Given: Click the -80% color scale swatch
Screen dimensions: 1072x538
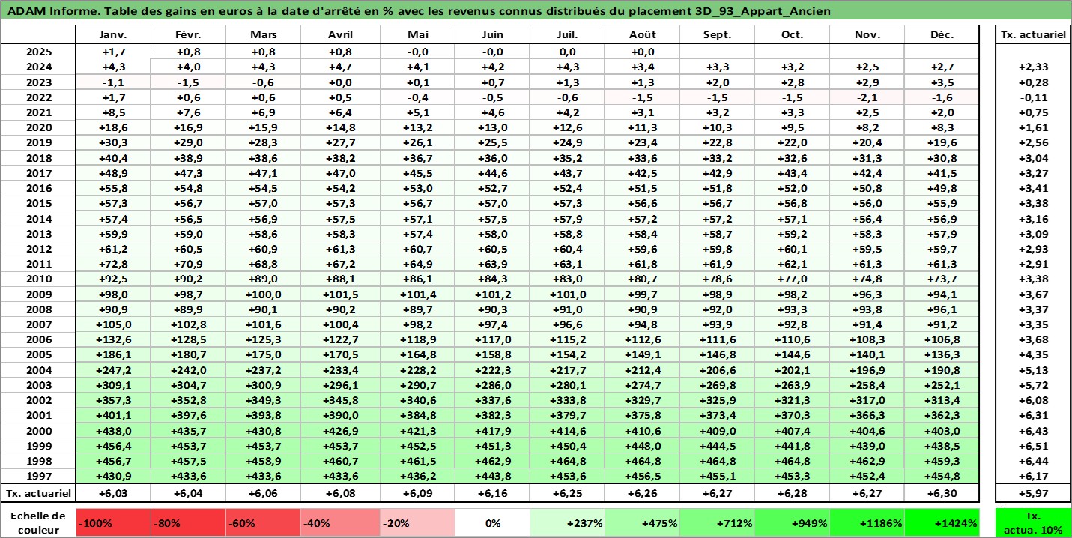Looking at the screenshot, I should pyautogui.click(x=188, y=523).
